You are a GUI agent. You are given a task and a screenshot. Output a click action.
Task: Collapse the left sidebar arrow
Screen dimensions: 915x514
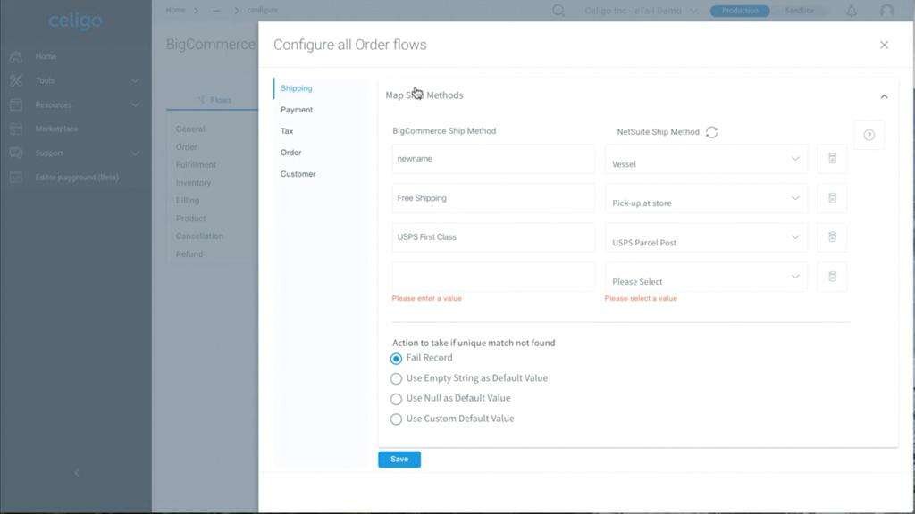coord(77,473)
